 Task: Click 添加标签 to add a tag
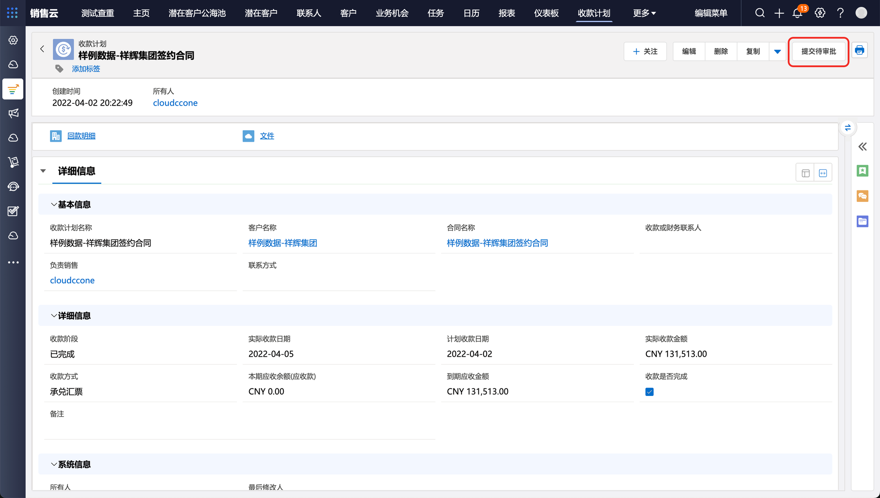[x=86, y=69]
